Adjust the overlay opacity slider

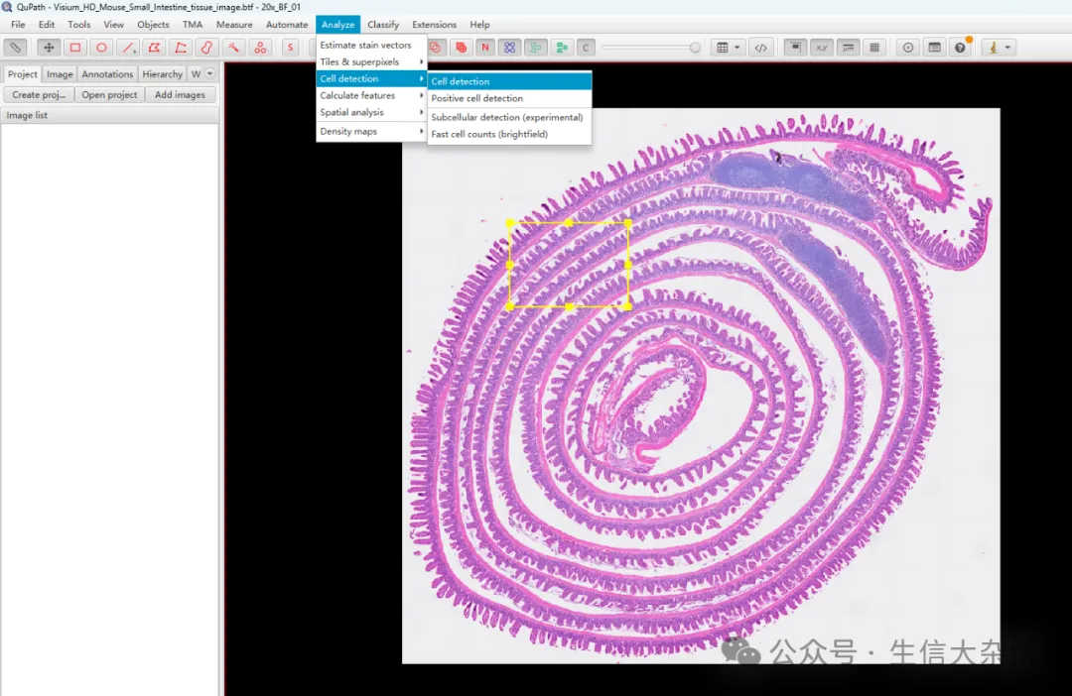(695, 48)
